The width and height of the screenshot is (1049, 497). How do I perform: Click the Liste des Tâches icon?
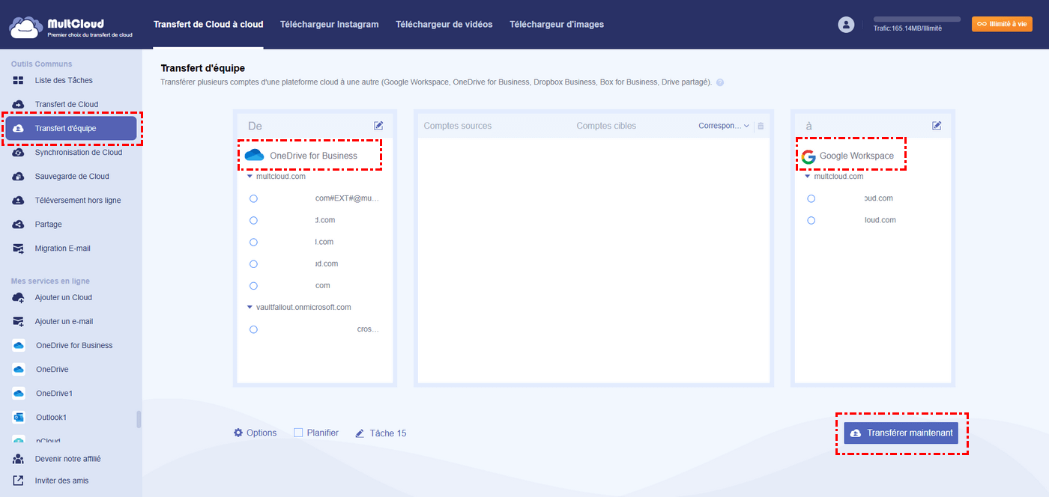(x=18, y=80)
